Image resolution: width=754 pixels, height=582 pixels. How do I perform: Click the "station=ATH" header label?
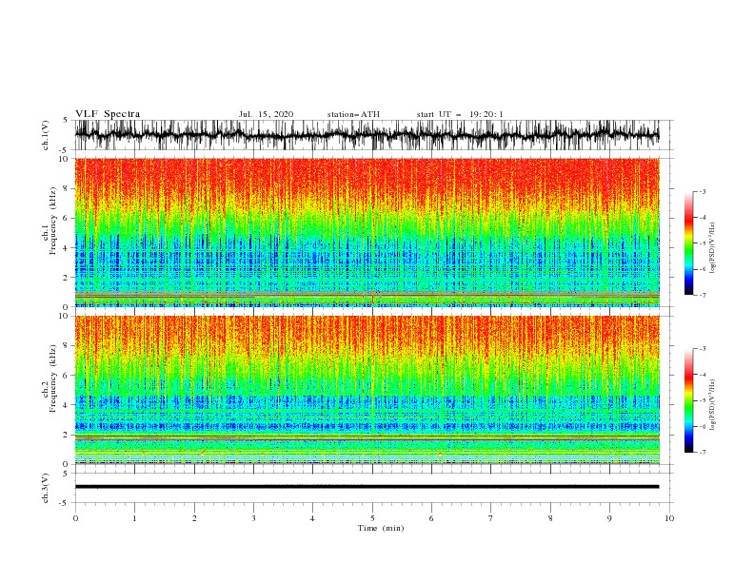(x=353, y=114)
